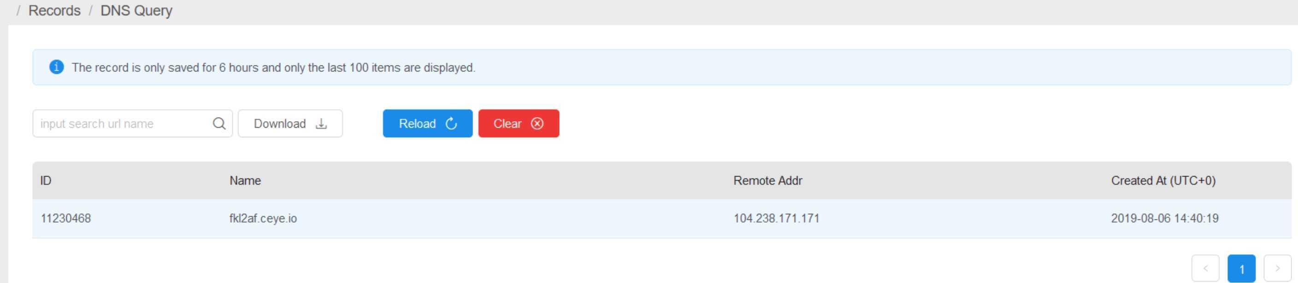This screenshot has height=283, width=1298.
Task: Click the download arrow icon
Action: (321, 124)
